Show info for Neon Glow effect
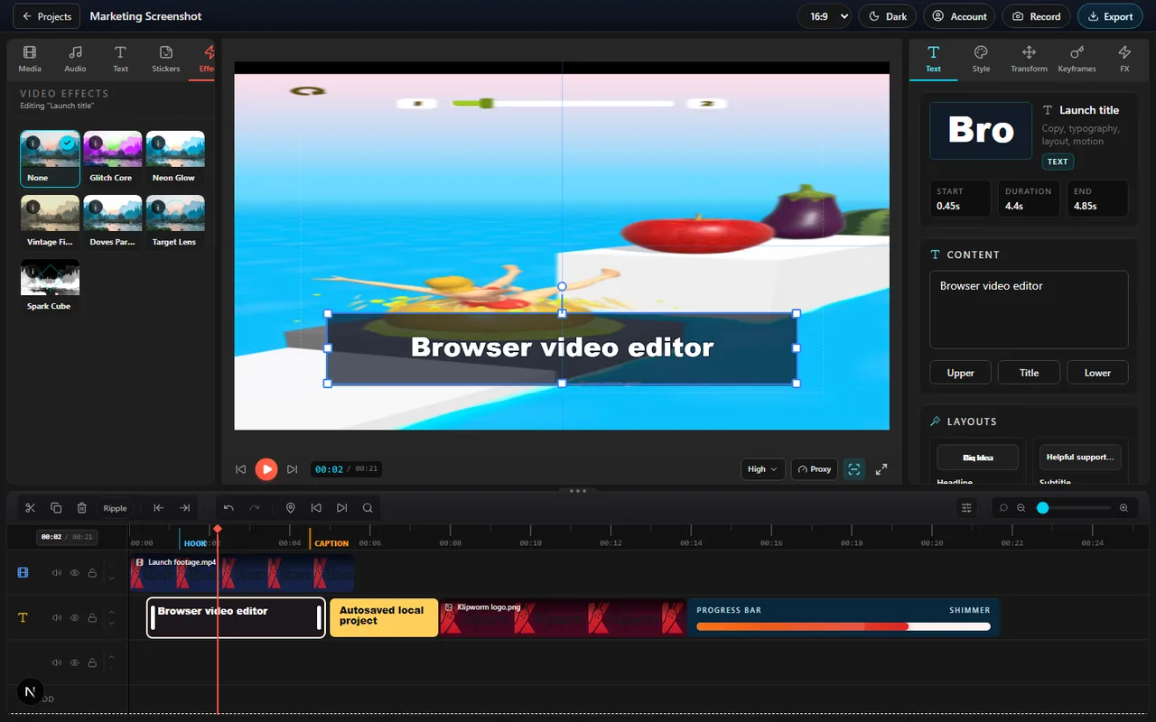The height and width of the screenshot is (722, 1156). (x=158, y=143)
